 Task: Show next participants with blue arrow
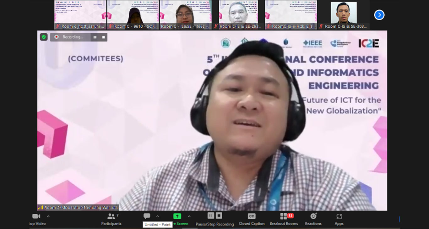coord(379,15)
